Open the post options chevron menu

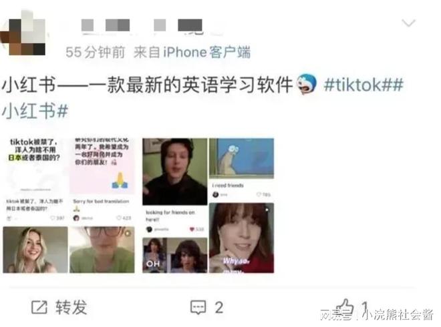[x=408, y=23]
